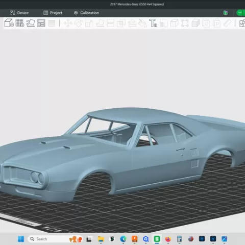This screenshot has height=245, width=245.
Task: Click the corner-handles bounding box icon
Action: (185, 23)
